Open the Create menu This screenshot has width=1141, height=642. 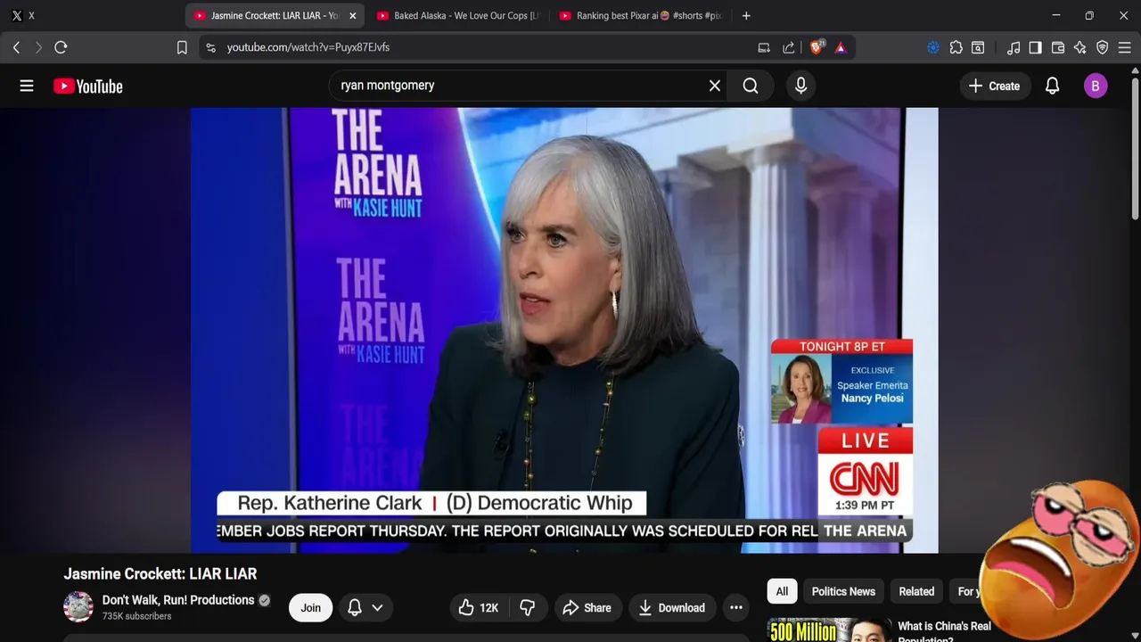[994, 86]
